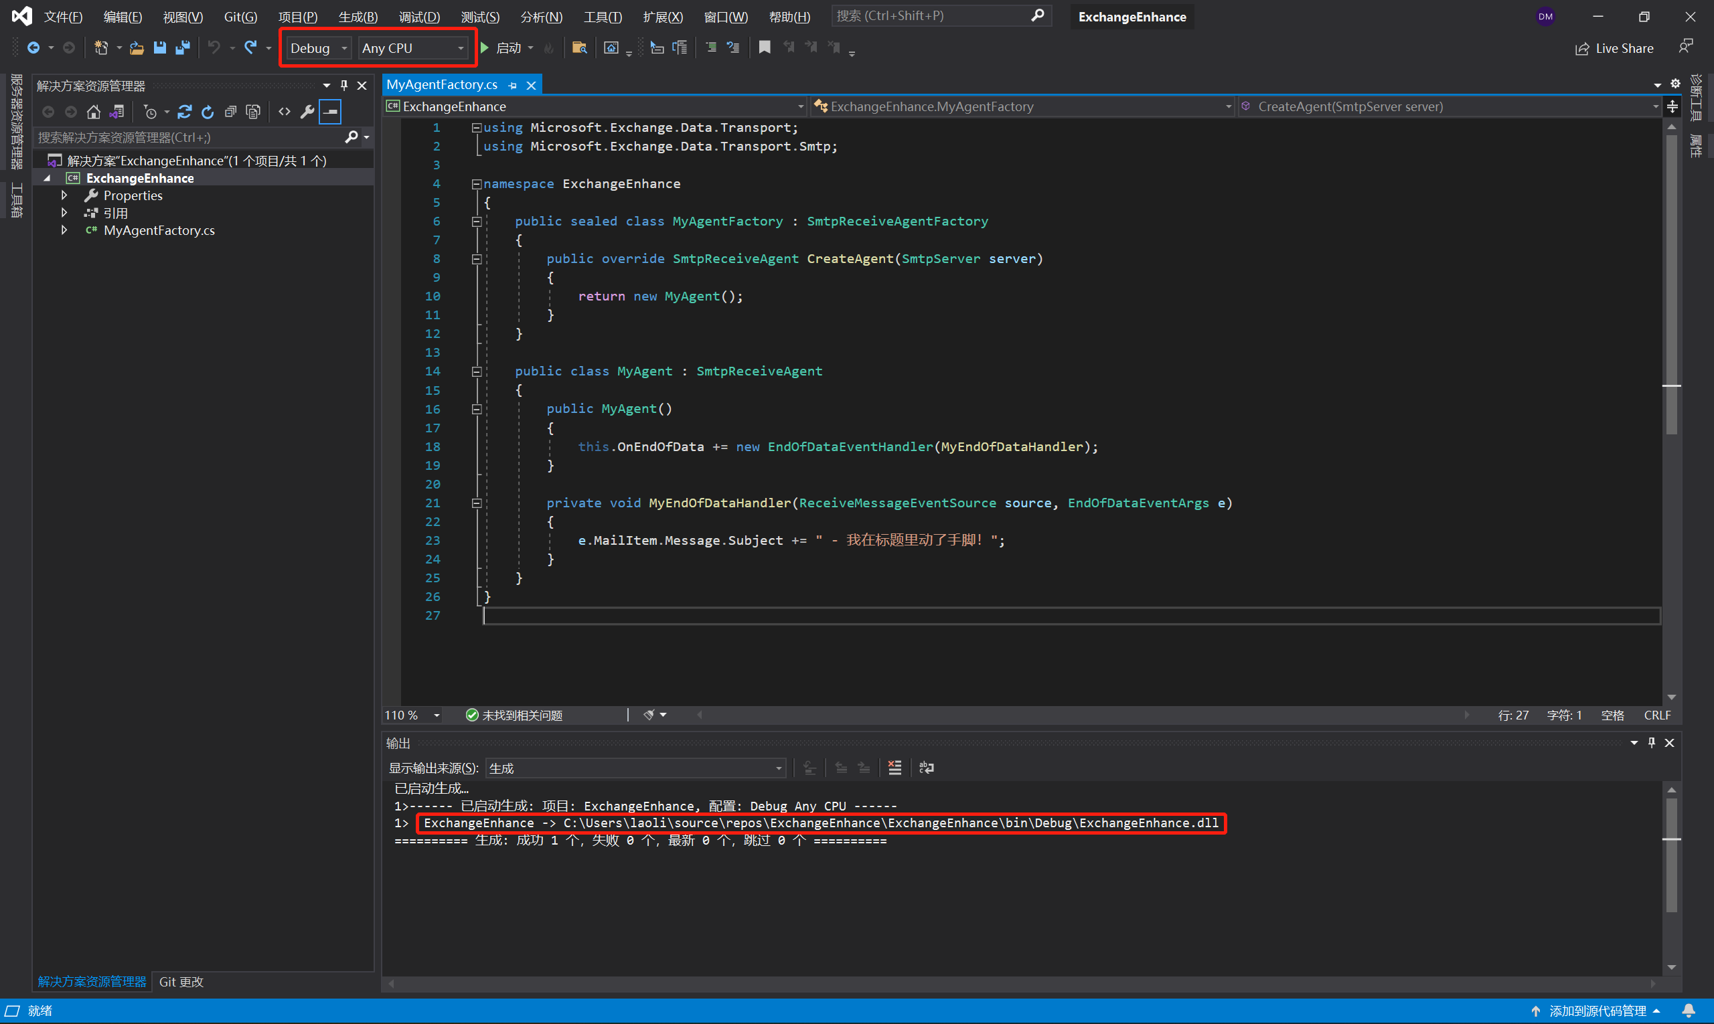
Task: Collapse the MyEndOfDataHandler method block
Action: click(x=476, y=503)
